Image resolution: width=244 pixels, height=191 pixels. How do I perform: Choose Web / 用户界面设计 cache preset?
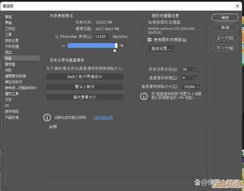pos(85,77)
